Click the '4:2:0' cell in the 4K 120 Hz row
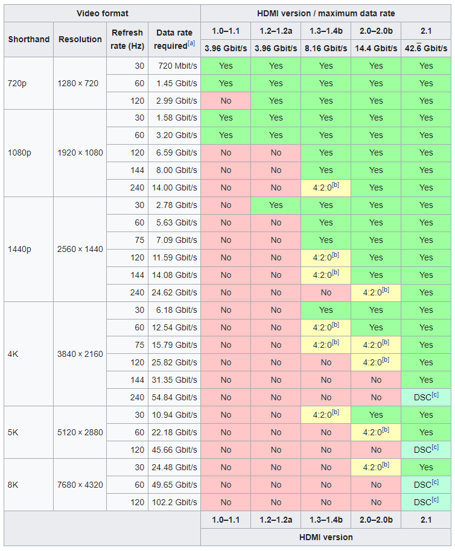Image resolution: width=455 pixels, height=551 pixels. click(x=376, y=362)
